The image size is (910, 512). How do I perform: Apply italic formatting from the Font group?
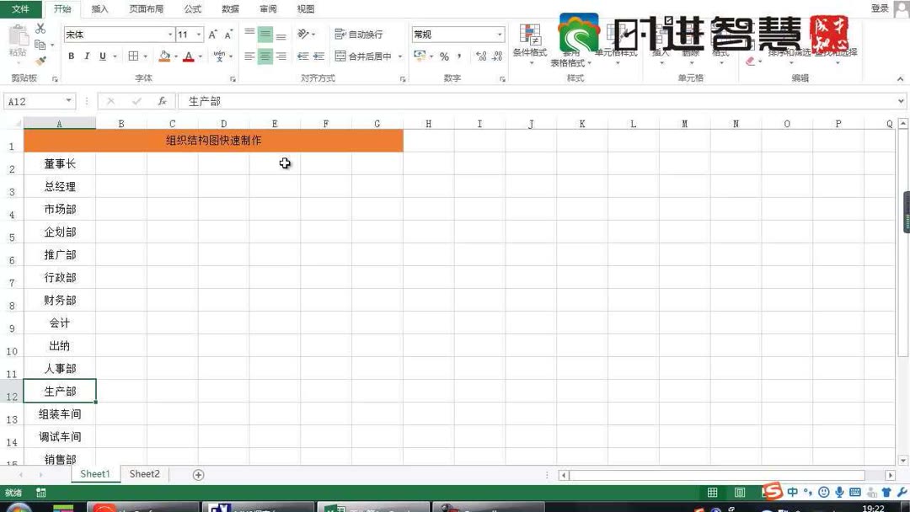pyautogui.click(x=85, y=56)
